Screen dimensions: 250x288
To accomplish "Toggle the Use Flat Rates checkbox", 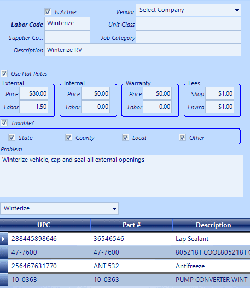I will click(x=4, y=74).
